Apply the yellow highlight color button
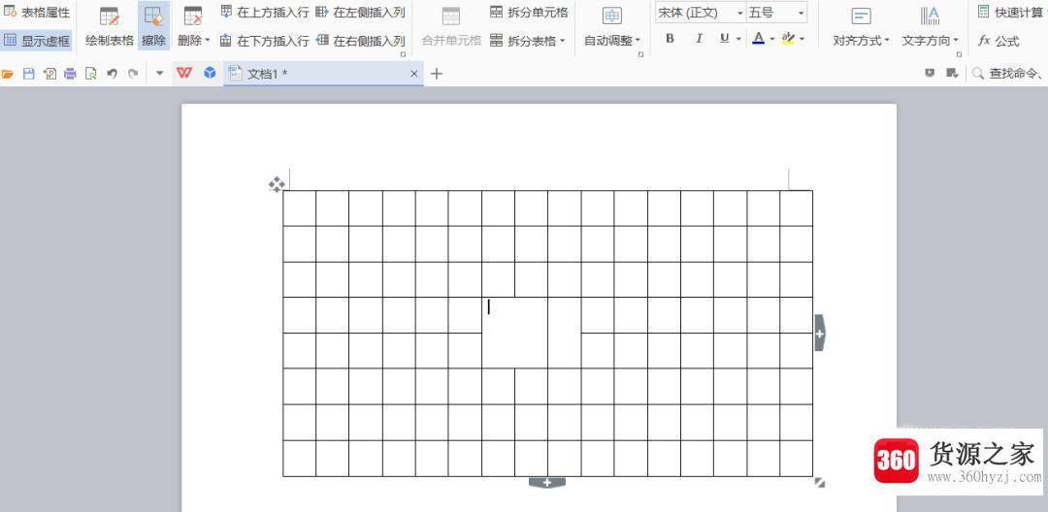Viewport: 1048px width, 512px height. pos(788,39)
